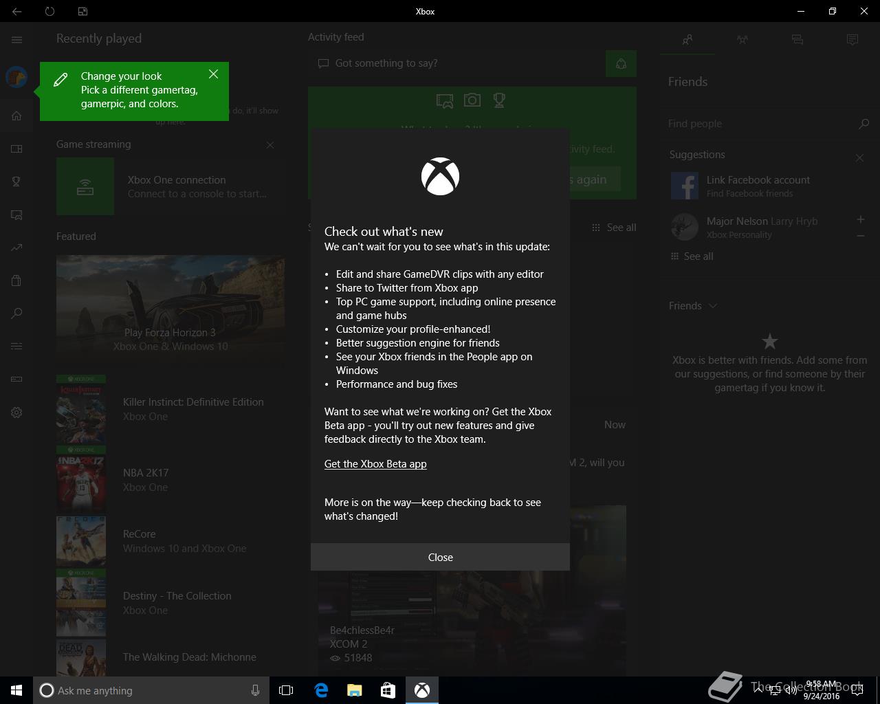Open the Play Forza Horizon 3 feature
The width and height of the screenshot is (880, 704).
click(x=170, y=309)
